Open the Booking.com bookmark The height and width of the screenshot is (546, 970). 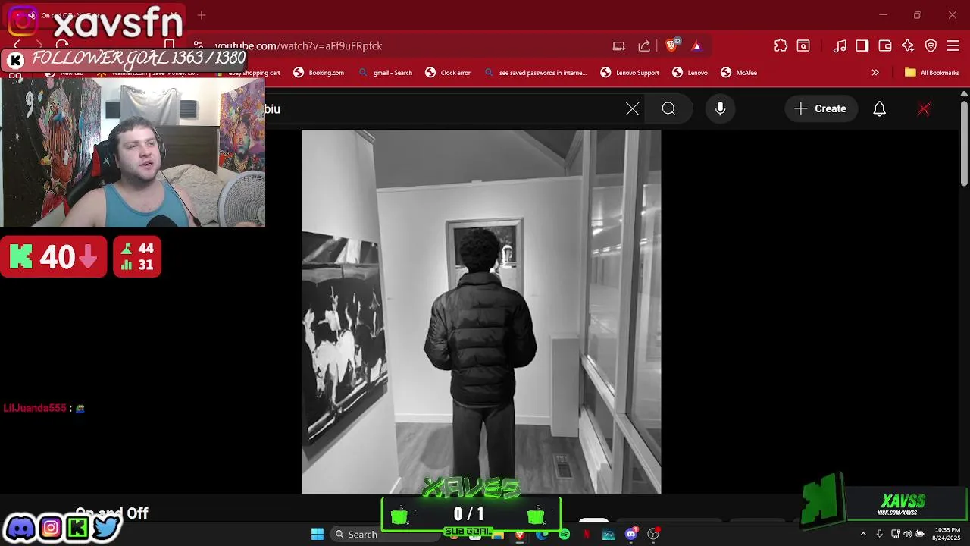coord(318,73)
